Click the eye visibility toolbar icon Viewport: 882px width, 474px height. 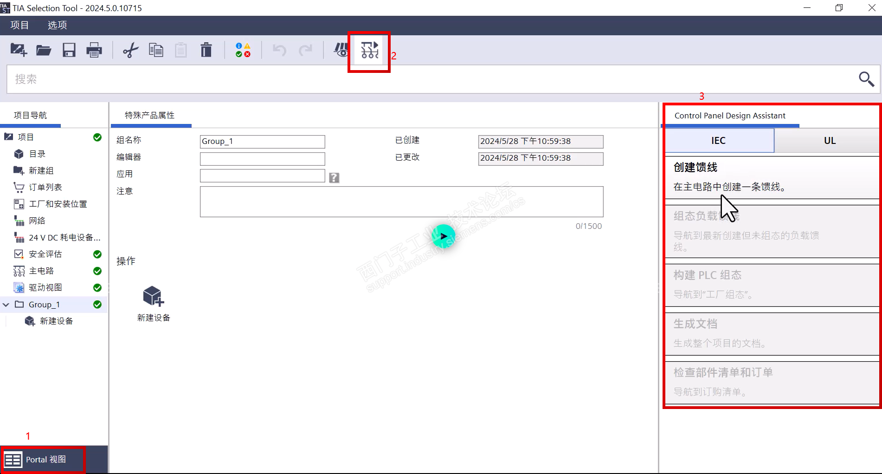click(341, 50)
